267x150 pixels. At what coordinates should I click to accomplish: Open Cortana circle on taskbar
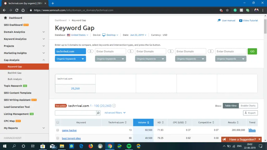(23, 146)
